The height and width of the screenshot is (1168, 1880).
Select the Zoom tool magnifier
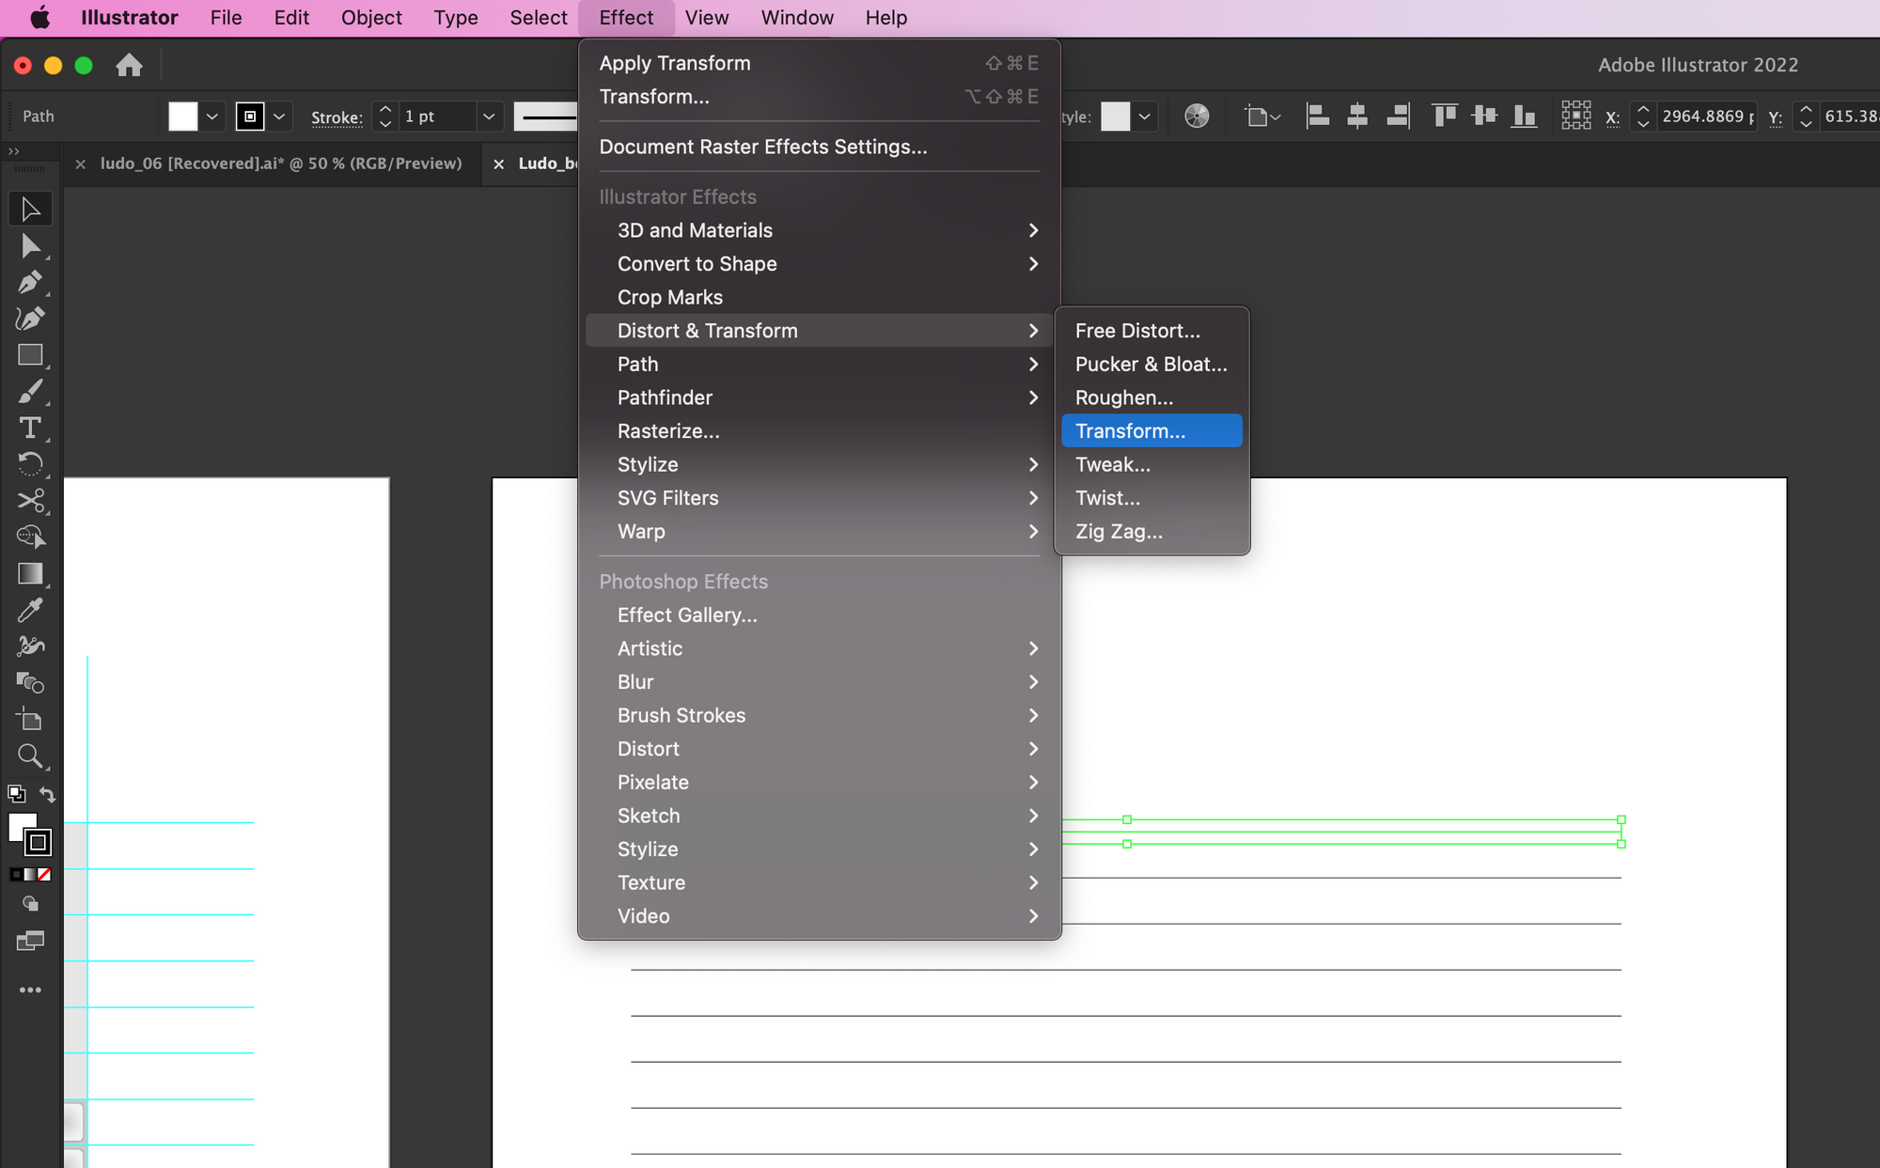pos(30,755)
